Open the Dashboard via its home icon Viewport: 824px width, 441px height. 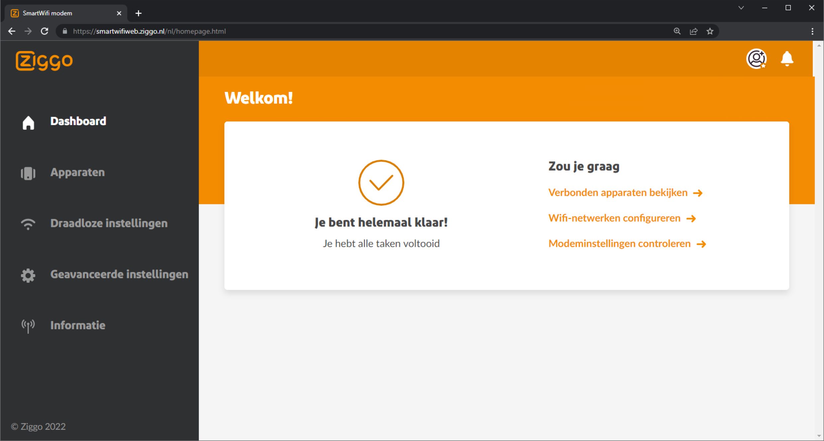[28, 122]
